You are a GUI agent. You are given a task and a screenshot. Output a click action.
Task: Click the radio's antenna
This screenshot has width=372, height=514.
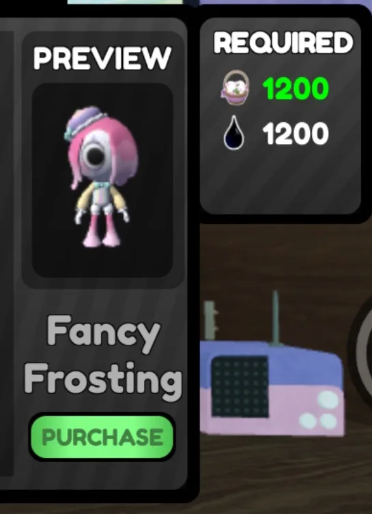(x=275, y=318)
